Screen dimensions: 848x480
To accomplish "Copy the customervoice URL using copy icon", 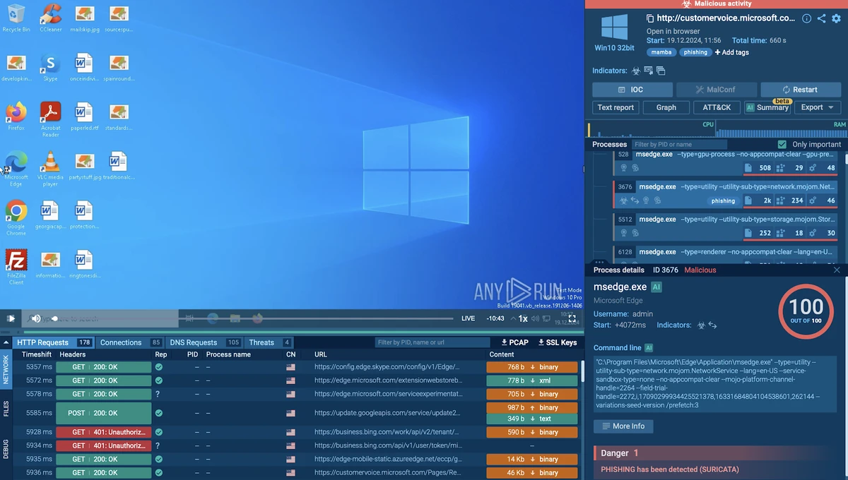I will (x=650, y=18).
